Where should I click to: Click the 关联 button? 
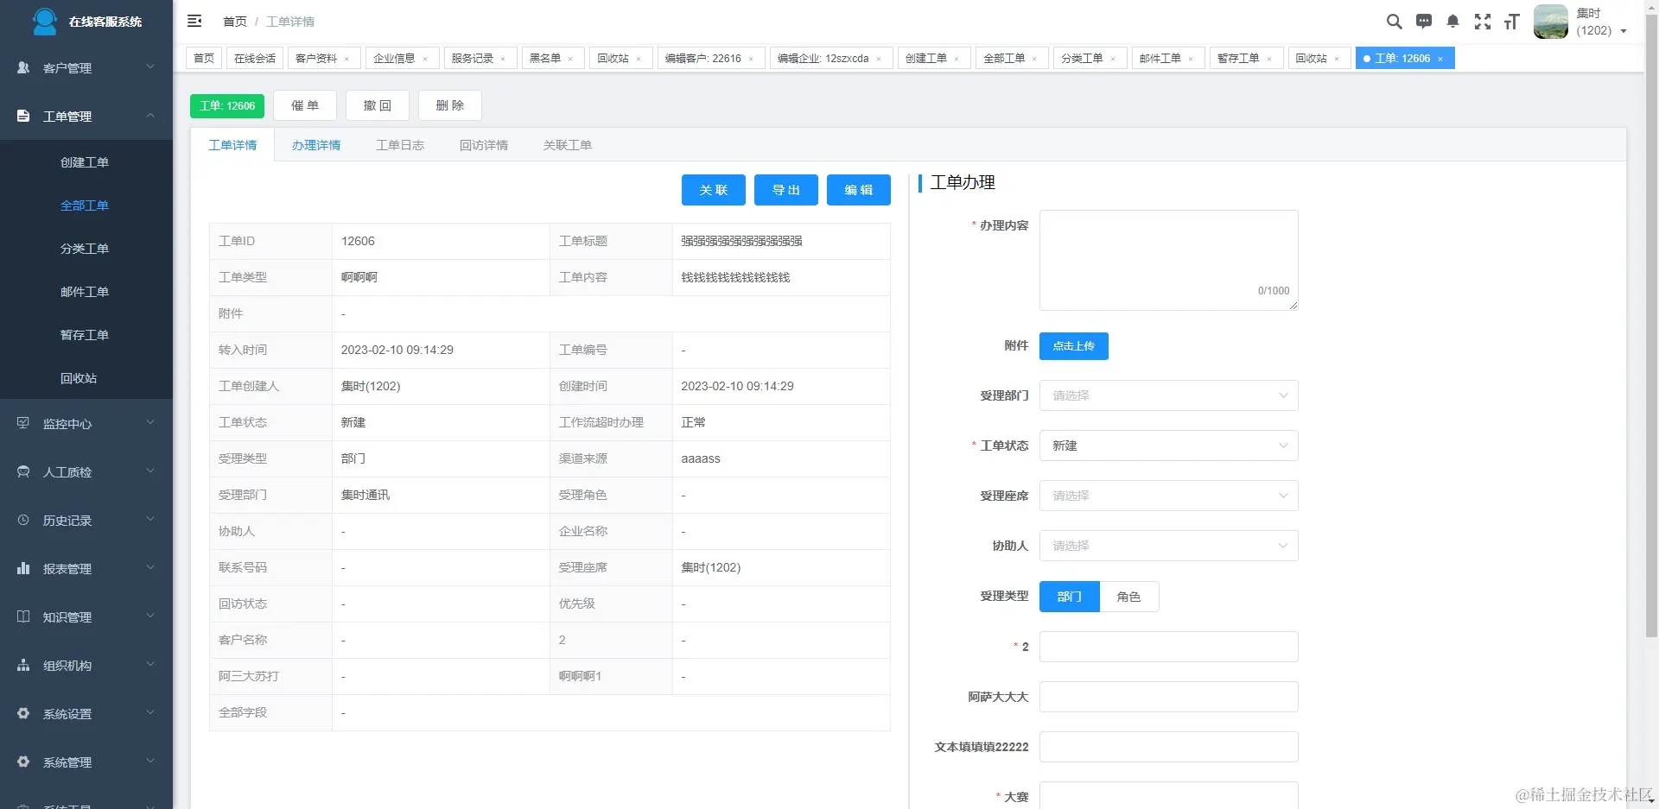(714, 190)
